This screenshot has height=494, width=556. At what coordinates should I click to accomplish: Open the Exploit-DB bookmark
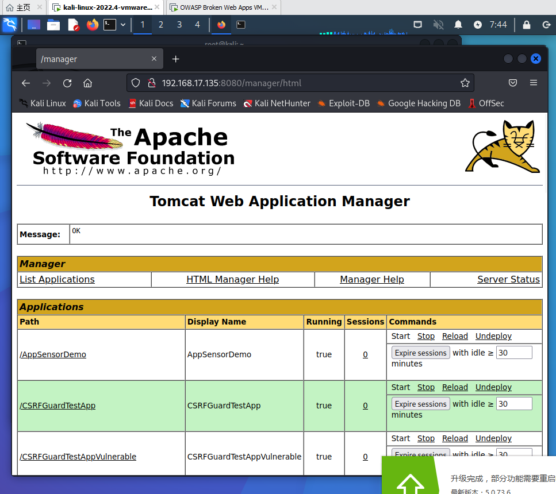point(343,103)
